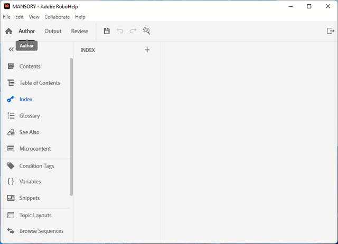Click the quick generate output icon
Screen dimensions: 338x244
pyautogui.click(x=331, y=31)
